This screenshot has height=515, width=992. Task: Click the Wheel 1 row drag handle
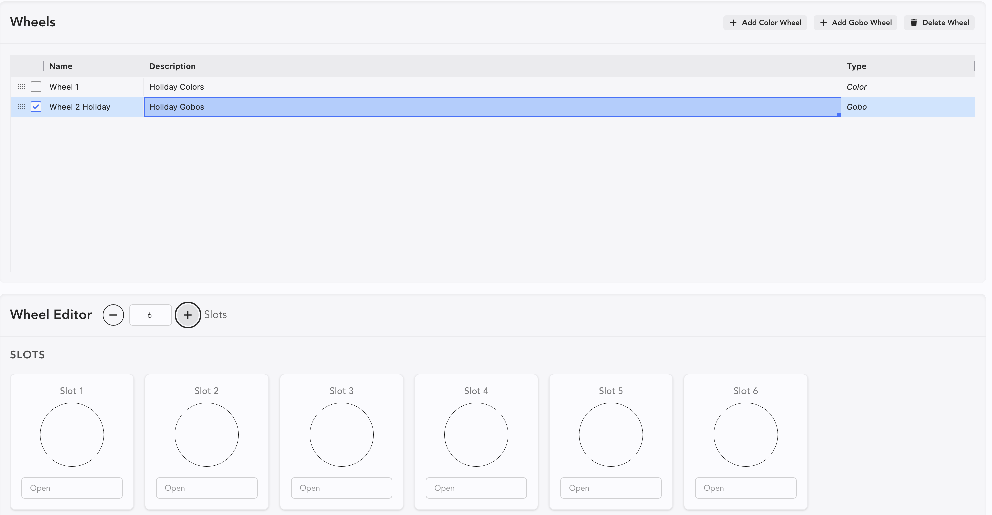click(x=21, y=87)
